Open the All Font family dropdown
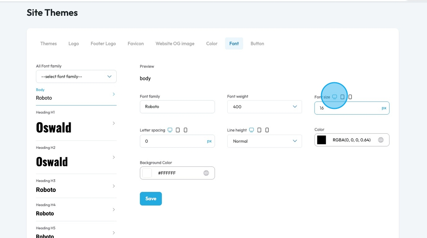 [x=76, y=77]
